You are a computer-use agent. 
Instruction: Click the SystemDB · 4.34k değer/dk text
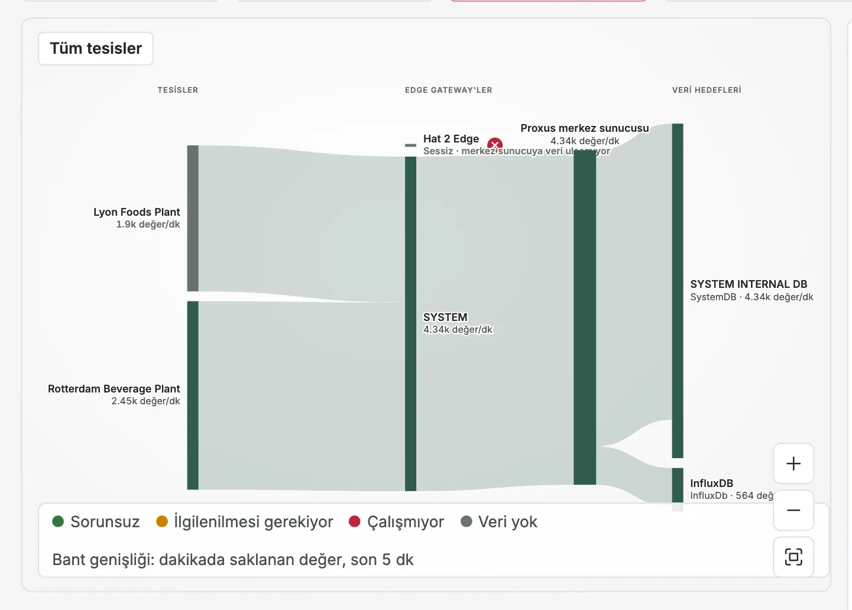752,297
